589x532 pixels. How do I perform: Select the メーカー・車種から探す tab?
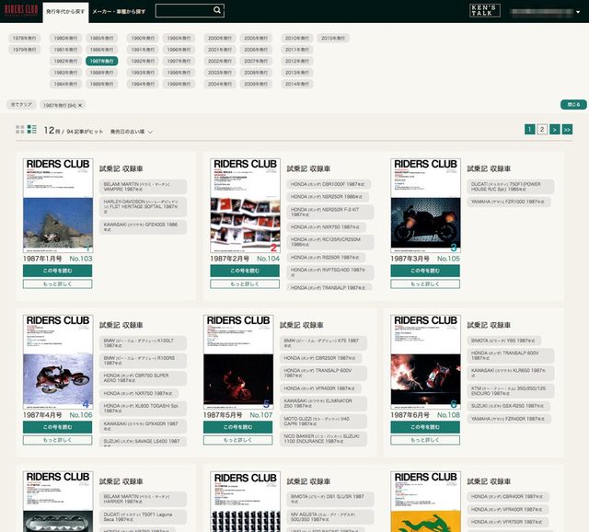pyautogui.click(x=119, y=12)
